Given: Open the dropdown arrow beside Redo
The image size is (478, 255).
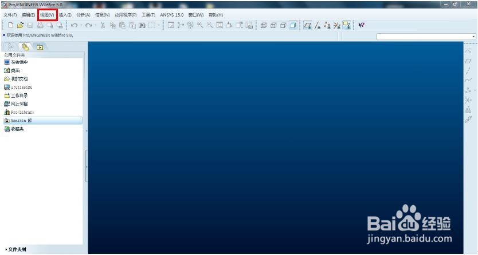Looking at the screenshot, I should [95, 25].
